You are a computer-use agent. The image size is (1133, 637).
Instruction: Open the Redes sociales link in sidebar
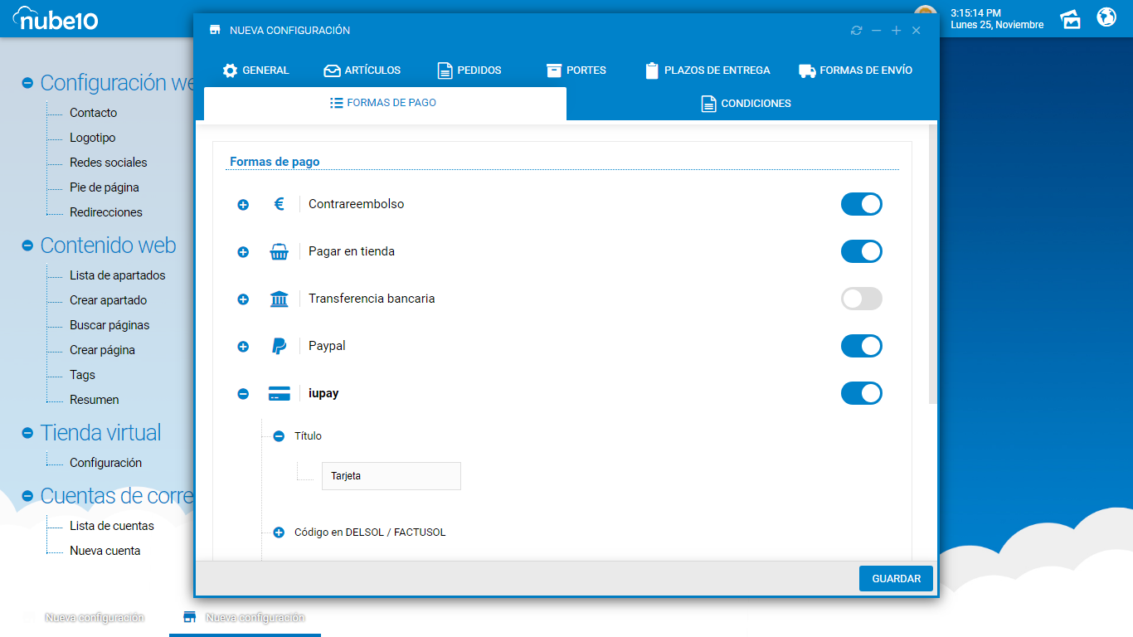(x=108, y=163)
